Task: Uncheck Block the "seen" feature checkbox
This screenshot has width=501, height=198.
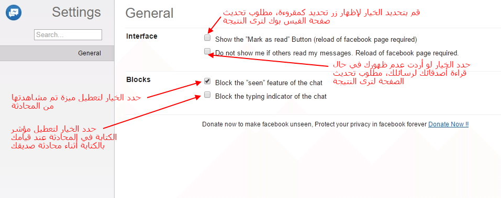Action: (207, 81)
